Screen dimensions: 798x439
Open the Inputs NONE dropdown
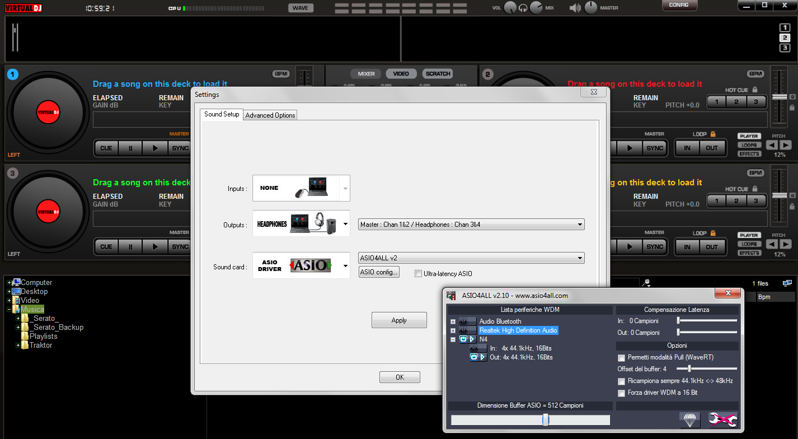[301, 188]
